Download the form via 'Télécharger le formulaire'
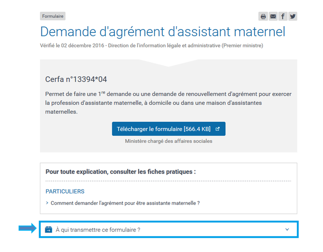This screenshot has height=252, width=323. coord(164,129)
